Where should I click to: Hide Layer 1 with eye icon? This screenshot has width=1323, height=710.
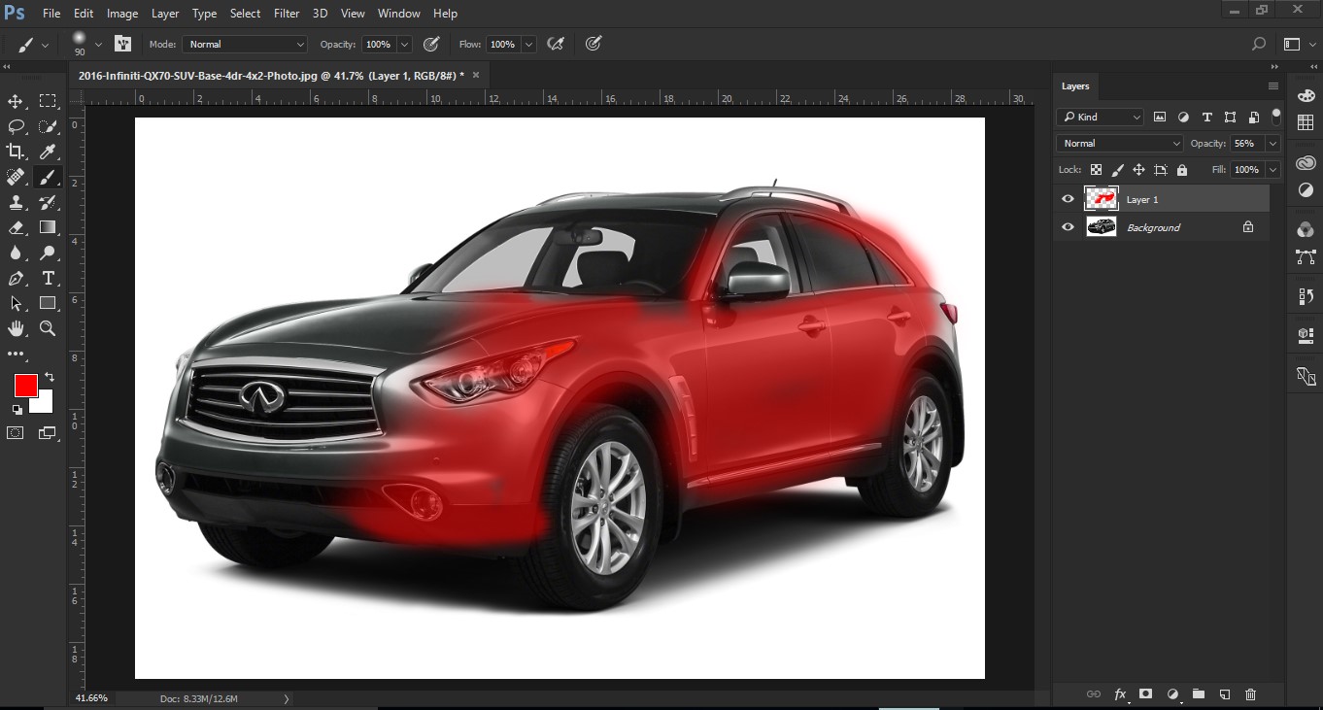1069,199
